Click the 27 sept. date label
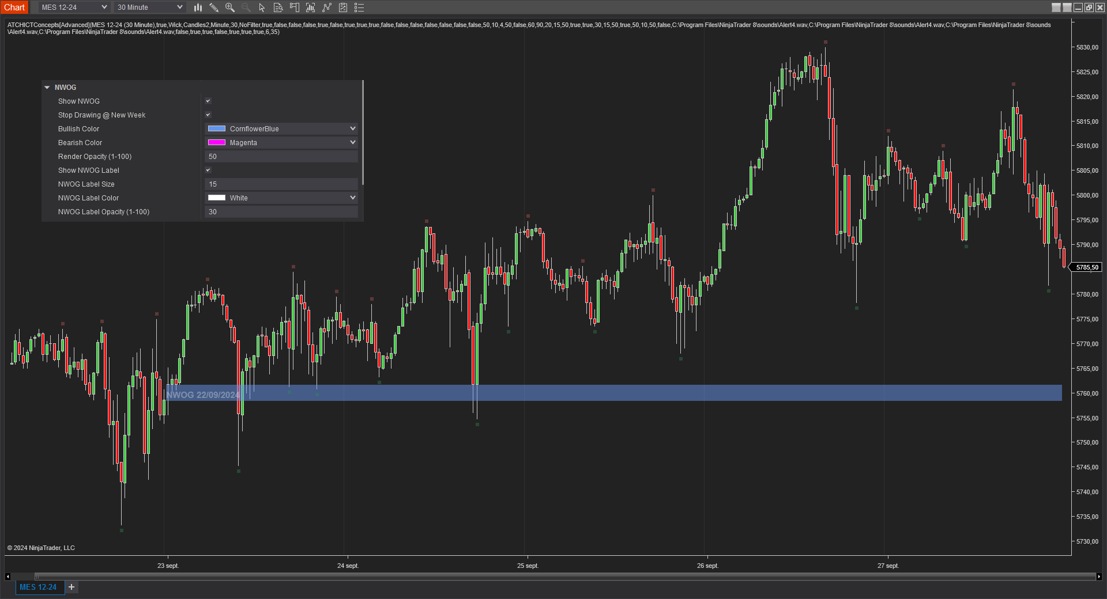This screenshot has height=599, width=1107. 888,566
